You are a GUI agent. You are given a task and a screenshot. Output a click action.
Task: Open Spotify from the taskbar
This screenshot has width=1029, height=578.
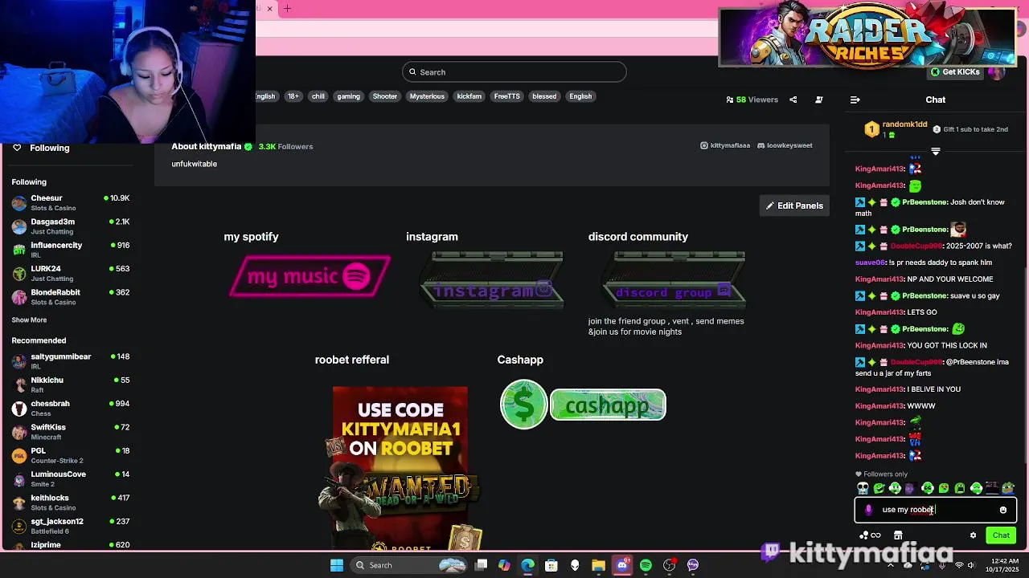(x=646, y=565)
